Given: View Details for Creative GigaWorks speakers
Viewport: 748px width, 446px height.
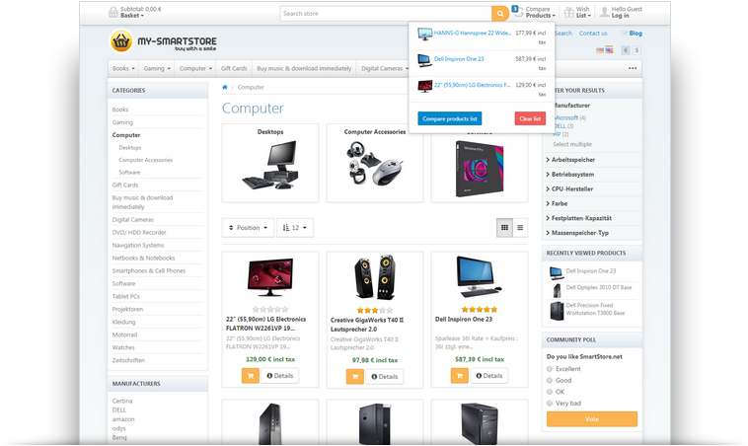Looking at the screenshot, I should [385, 376].
